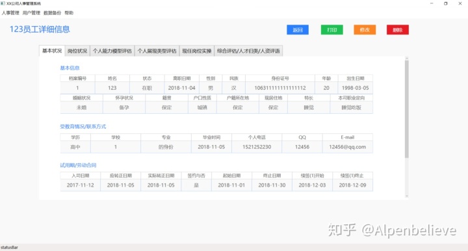Viewport: 468px width, 251px height.
Task: Minimize the application window
Action: (432, 4)
